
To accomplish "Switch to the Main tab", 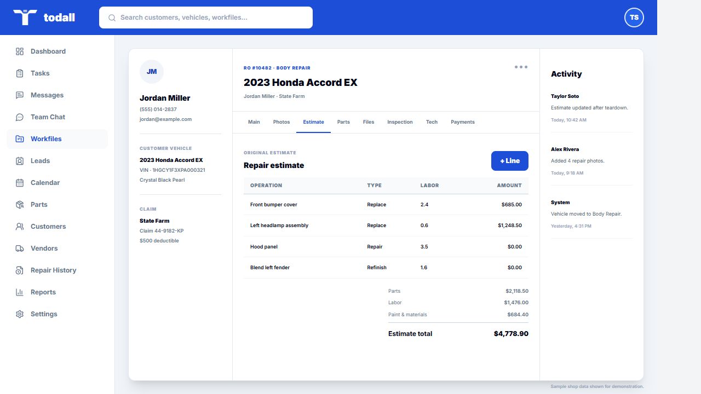I will coord(254,122).
